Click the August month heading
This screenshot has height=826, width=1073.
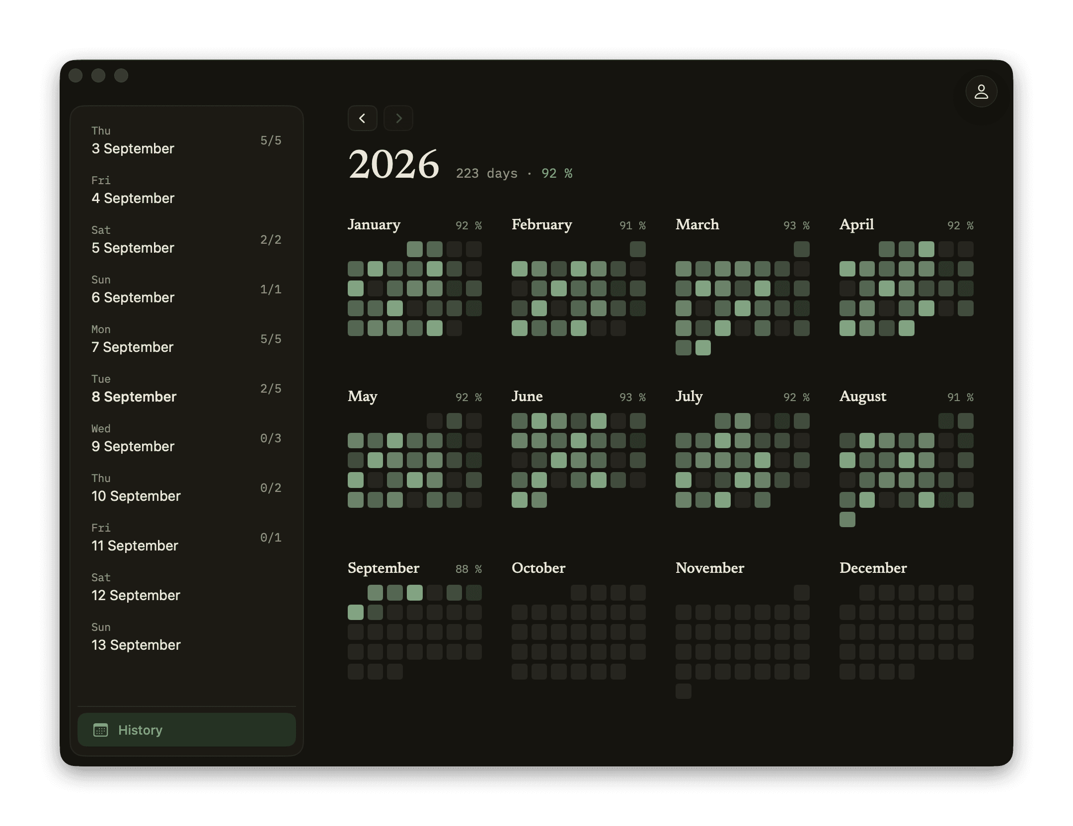coord(863,396)
